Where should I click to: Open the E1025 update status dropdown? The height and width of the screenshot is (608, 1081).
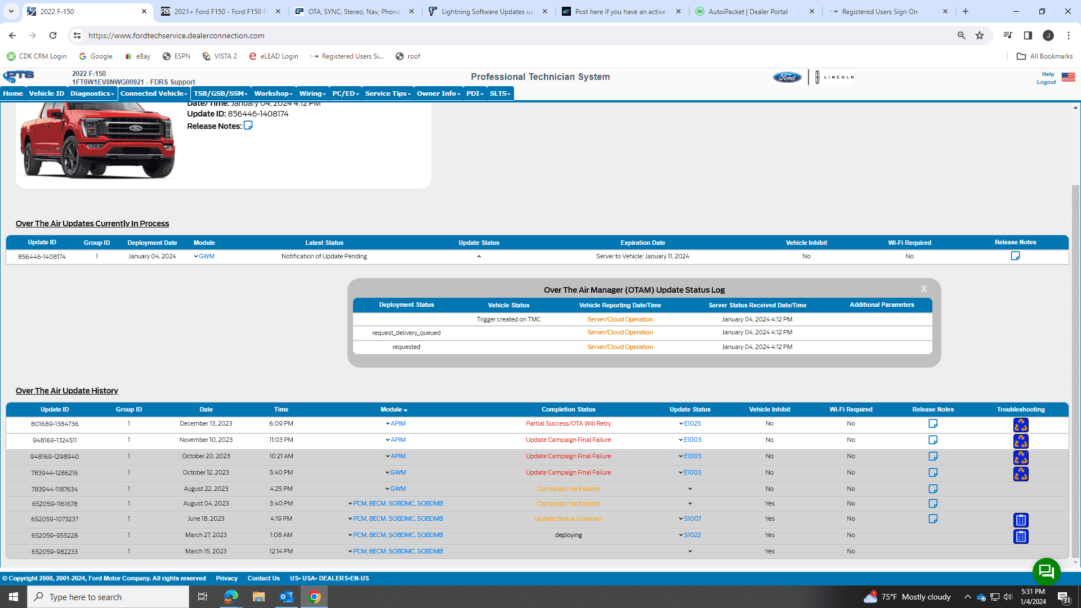[x=681, y=423]
